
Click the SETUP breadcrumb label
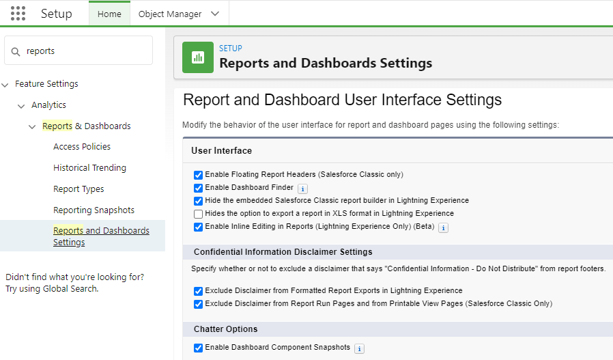230,48
